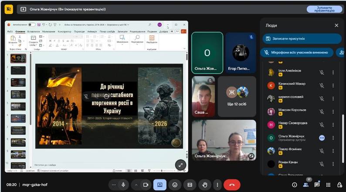Viewport: 346px width, 192px height.
Task: Open the activities grid icon
Action: 328,185
